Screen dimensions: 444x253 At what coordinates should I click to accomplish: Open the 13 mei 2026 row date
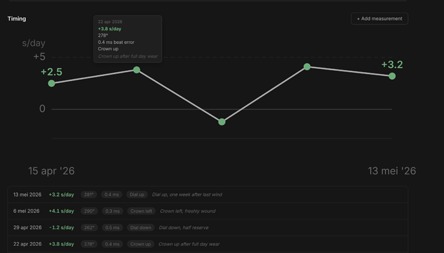pos(27,194)
